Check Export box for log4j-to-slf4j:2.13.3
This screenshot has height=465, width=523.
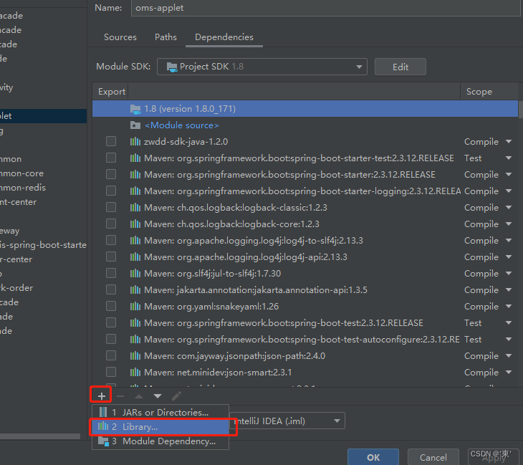[x=111, y=240]
